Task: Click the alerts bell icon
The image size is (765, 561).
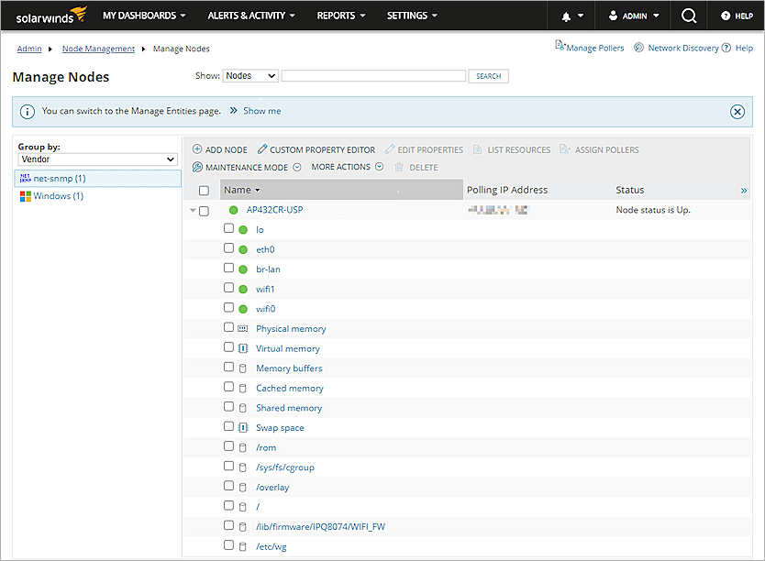Action: pos(566,16)
